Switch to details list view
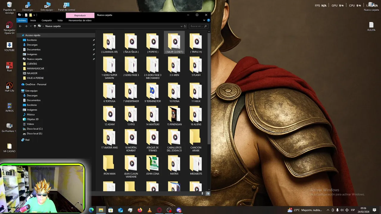 [x=203, y=193]
